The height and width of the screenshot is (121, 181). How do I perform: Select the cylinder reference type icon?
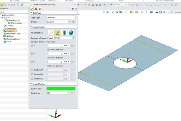[64, 33]
